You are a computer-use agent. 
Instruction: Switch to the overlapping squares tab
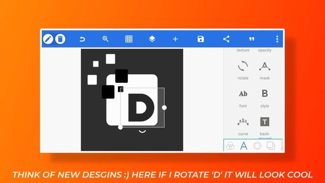point(271,146)
